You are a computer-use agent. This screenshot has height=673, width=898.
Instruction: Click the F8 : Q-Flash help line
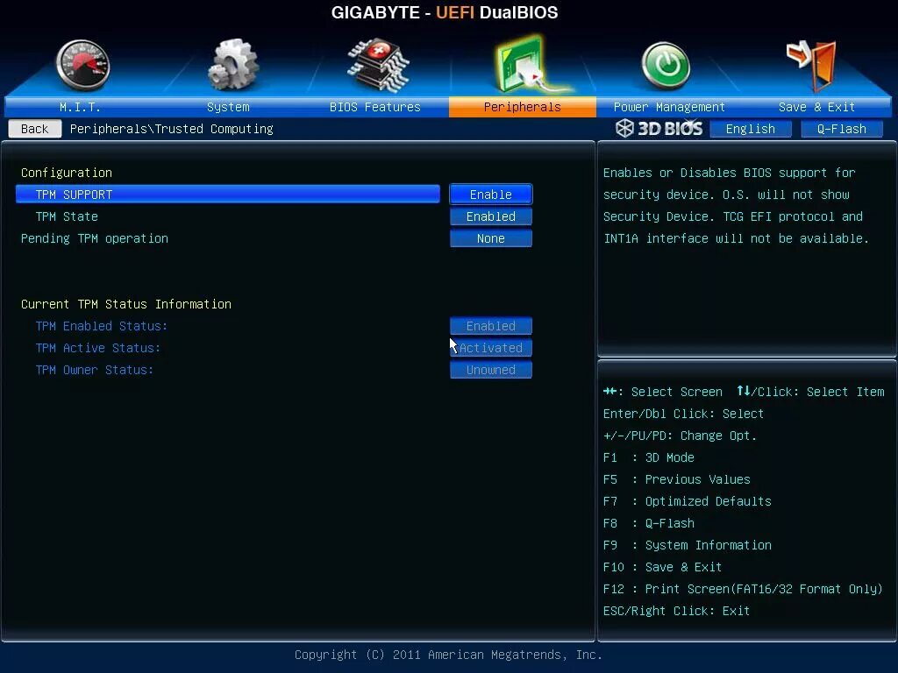point(648,523)
